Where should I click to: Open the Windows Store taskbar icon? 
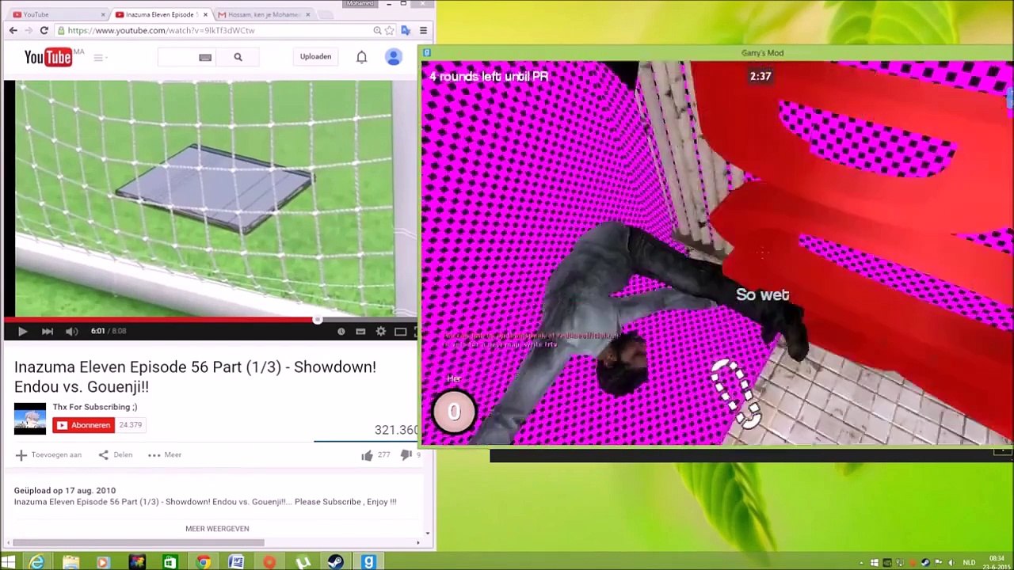click(170, 562)
